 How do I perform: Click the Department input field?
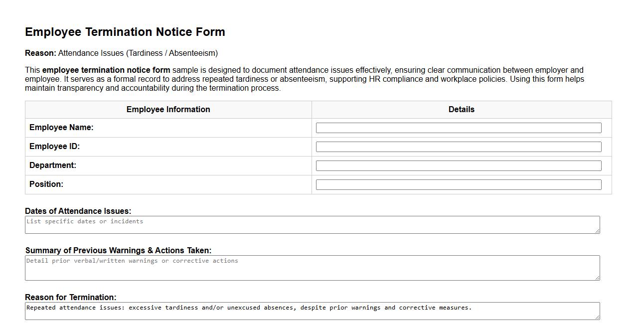(458, 165)
